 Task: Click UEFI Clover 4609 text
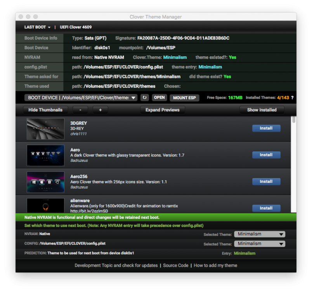pyautogui.click(x=76, y=27)
